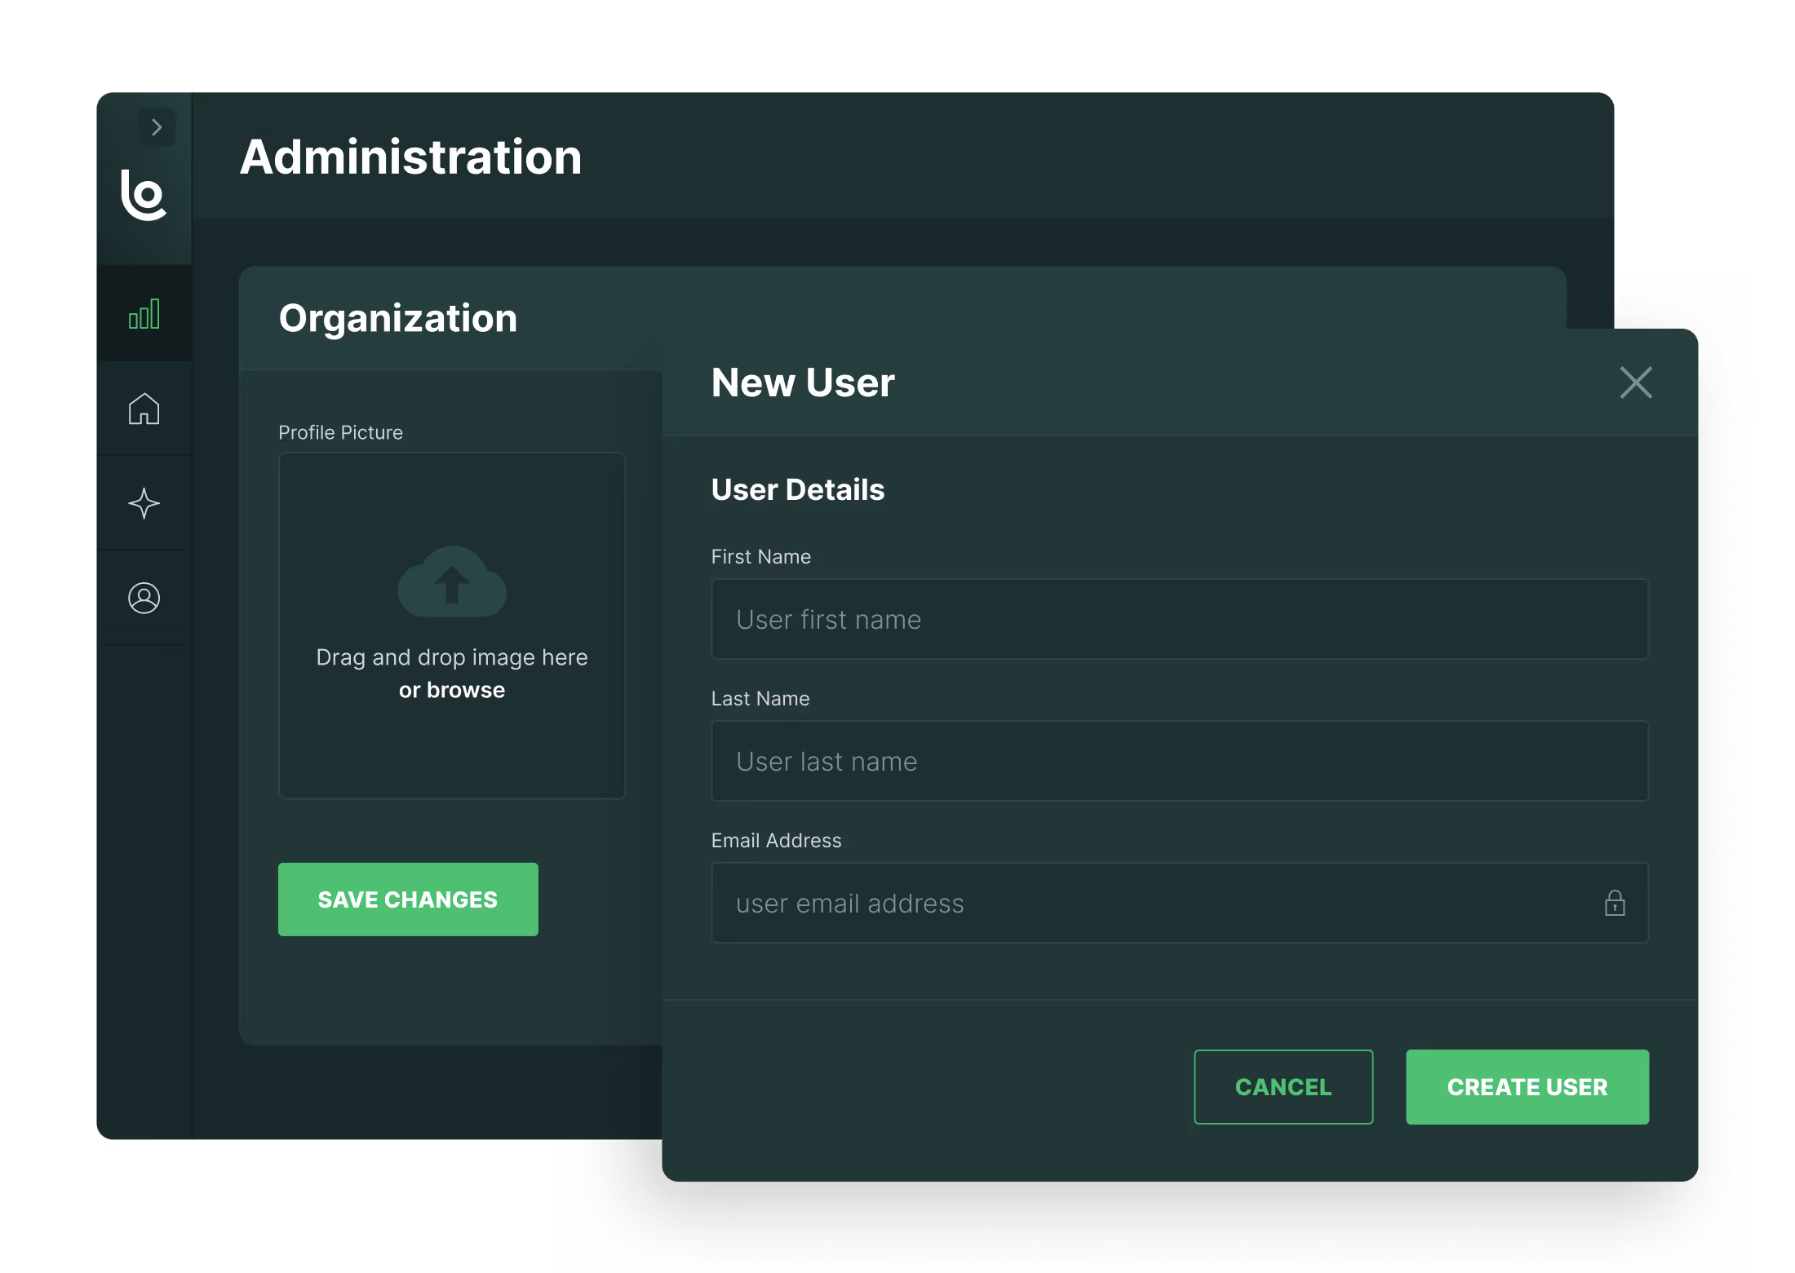Screen dimensions: 1795x1273
Task: Click the Organization panel header
Action: [x=398, y=318]
